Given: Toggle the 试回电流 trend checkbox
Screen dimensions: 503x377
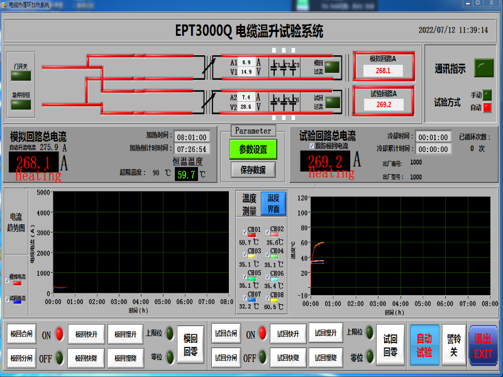Looking at the screenshot, I should 7,299.
